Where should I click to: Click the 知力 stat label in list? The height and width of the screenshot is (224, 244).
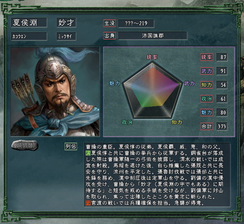[207, 85]
